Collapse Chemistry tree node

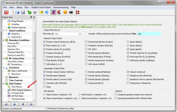[4, 68]
